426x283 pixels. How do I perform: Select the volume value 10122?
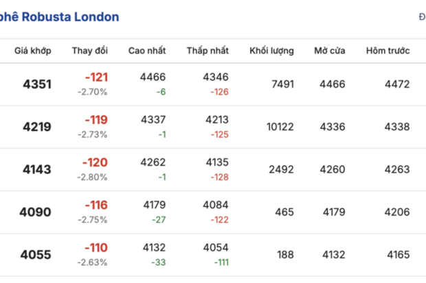coord(280,127)
